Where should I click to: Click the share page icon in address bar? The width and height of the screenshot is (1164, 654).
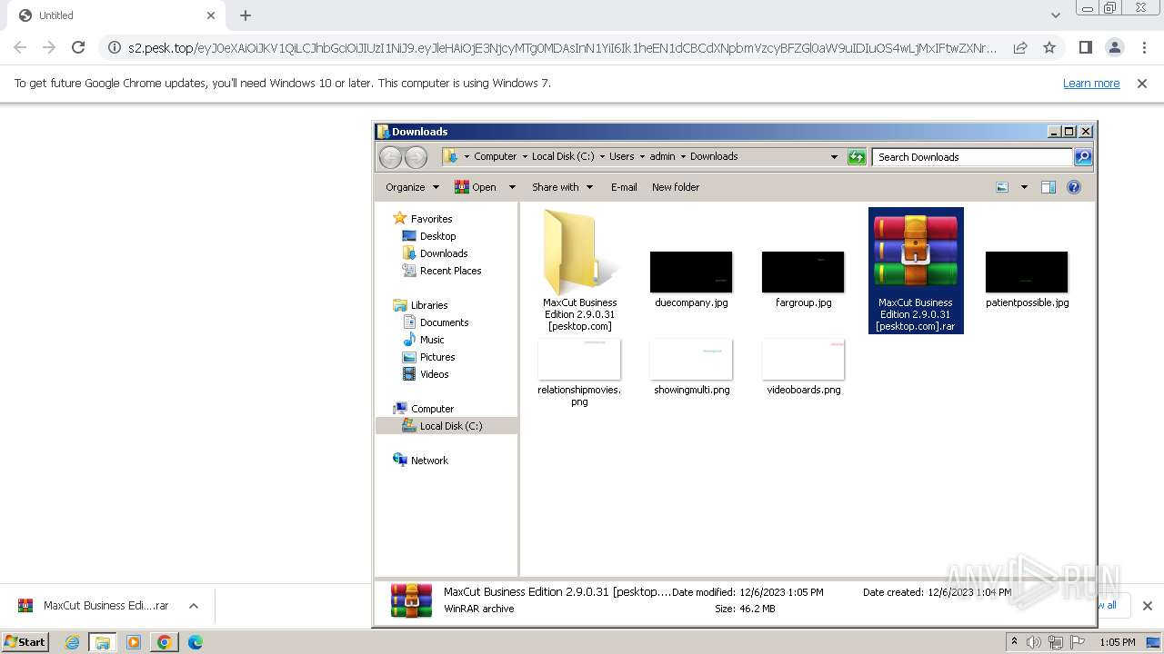[x=1020, y=47]
